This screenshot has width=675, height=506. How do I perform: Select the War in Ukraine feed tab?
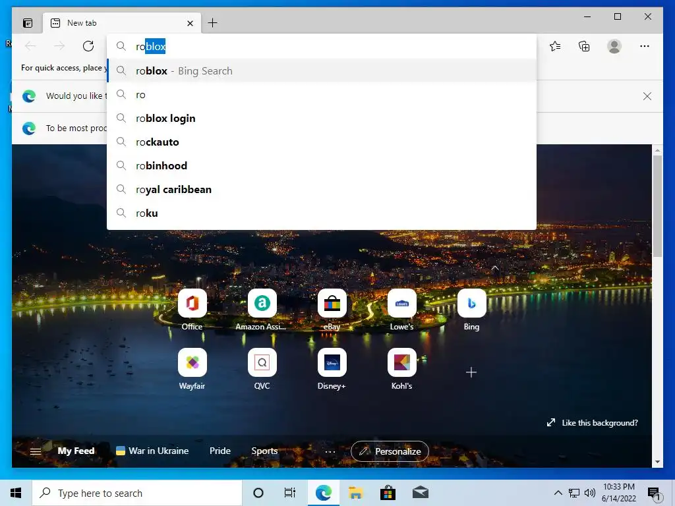click(152, 451)
